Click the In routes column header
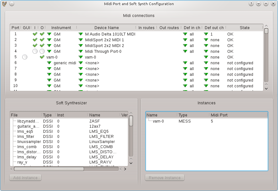 point(147,28)
